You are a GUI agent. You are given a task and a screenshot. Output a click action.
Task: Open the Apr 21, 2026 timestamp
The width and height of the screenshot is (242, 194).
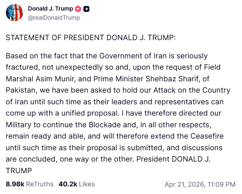coord(200,184)
